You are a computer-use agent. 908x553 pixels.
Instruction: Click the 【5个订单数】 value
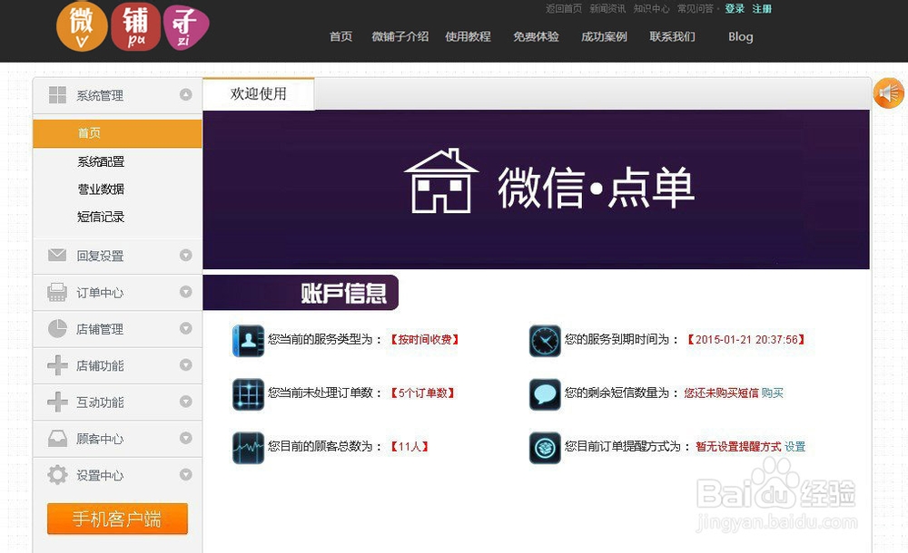click(x=422, y=393)
